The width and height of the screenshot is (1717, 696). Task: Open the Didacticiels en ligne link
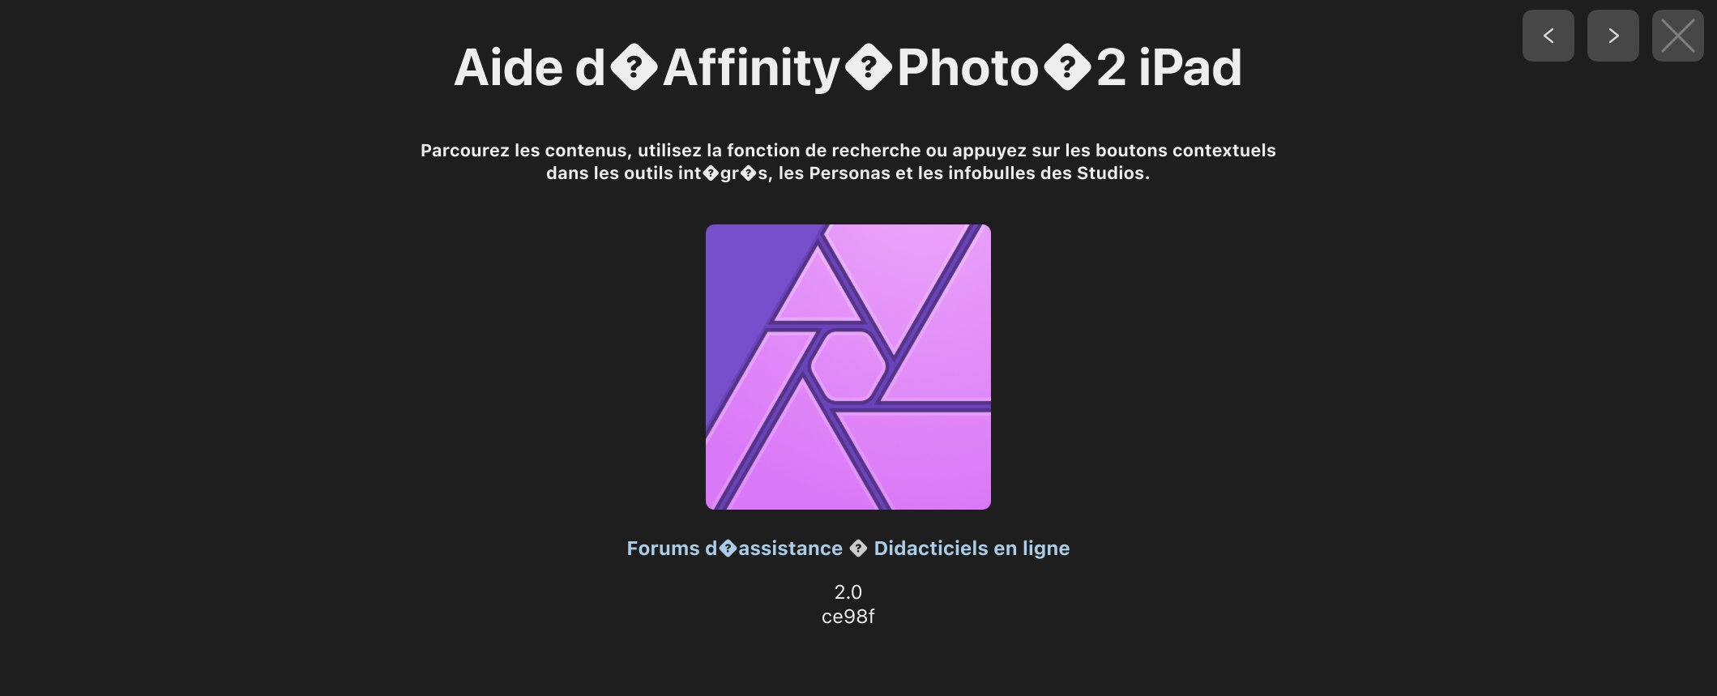pos(972,549)
